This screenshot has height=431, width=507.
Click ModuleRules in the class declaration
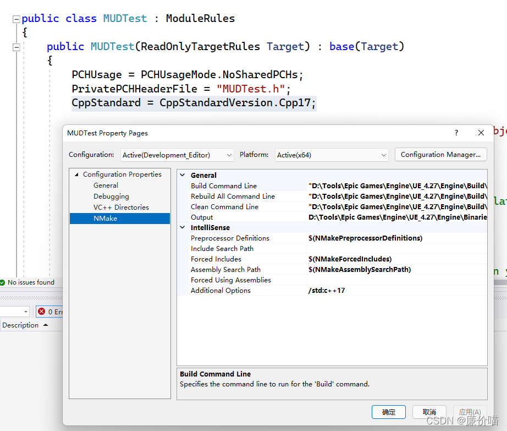click(200, 19)
